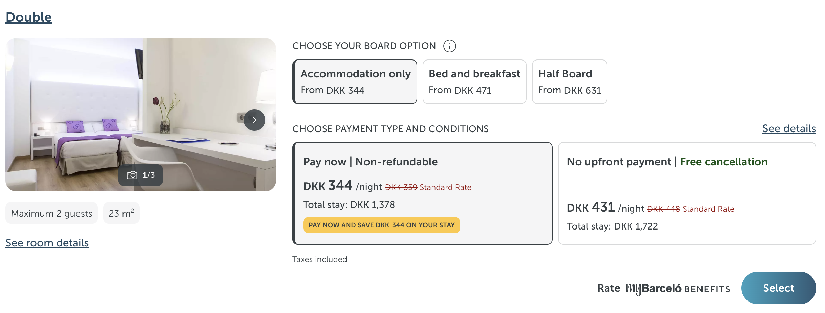The height and width of the screenshot is (313, 825).
Task: Click the board option info icon
Action: (449, 46)
